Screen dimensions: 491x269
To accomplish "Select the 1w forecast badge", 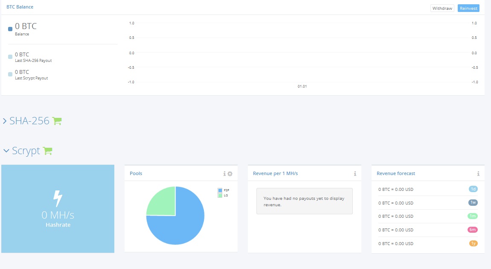I will (473, 202).
